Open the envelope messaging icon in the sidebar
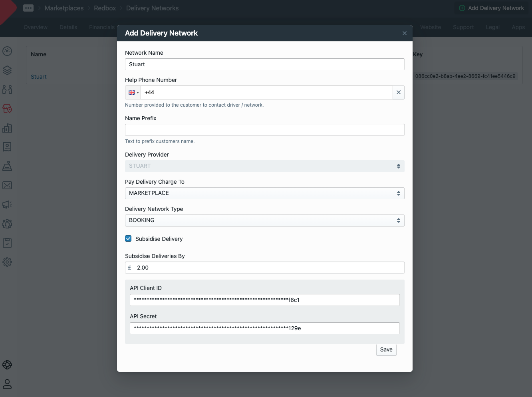 pos(7,185)
